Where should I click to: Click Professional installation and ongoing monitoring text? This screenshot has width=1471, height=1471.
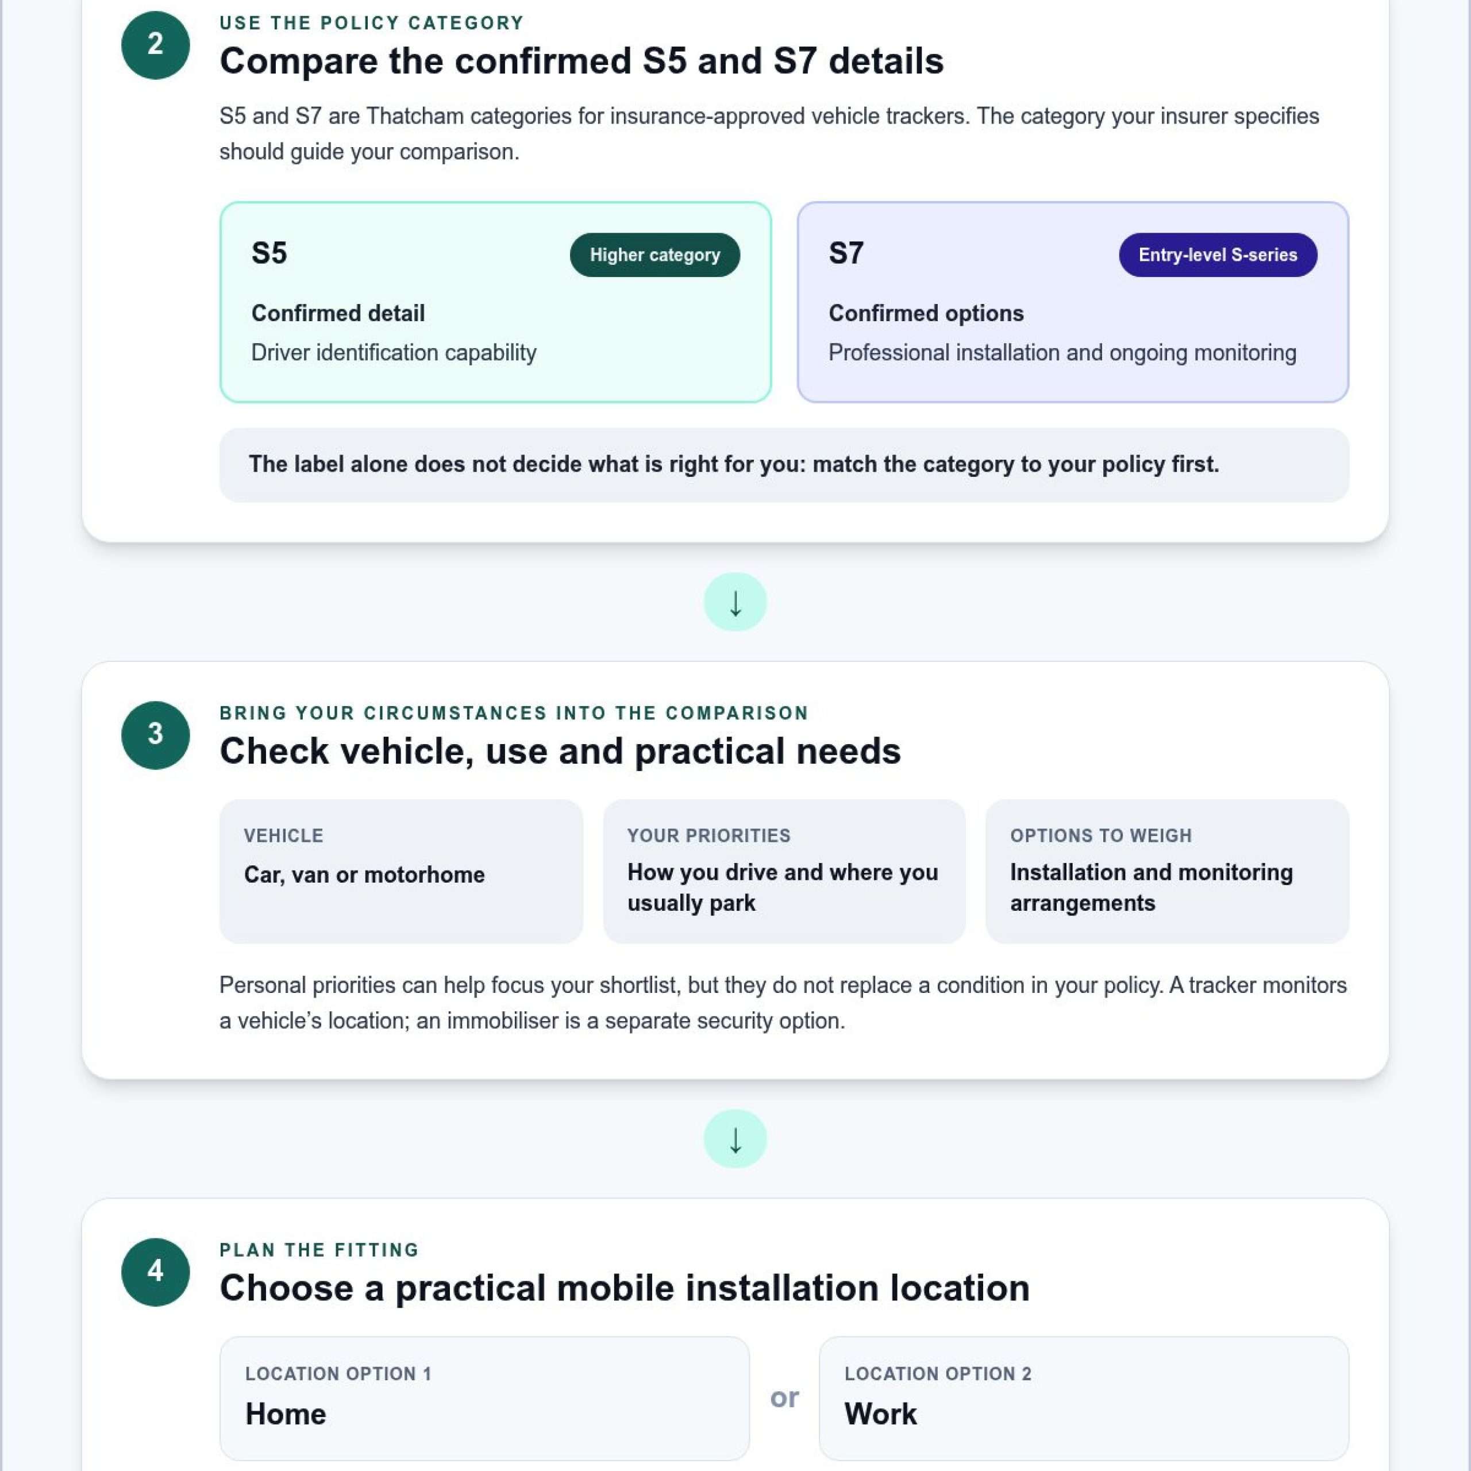(x=1062, y=352)
